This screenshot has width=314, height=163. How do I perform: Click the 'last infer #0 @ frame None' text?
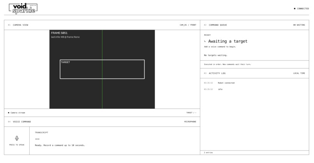click(65, 37)
